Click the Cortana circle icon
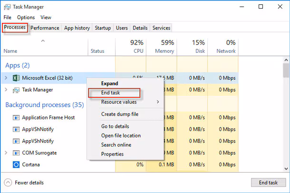The width and height of the screenshot is (290, 193). pos(15,164)
